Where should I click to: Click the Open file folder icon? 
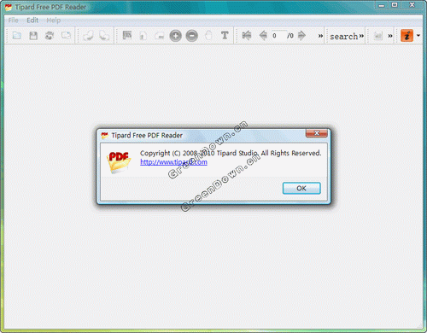[17, 36]
